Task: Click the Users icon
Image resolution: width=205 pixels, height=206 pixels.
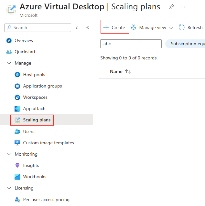Action: (x=17, y=131)
